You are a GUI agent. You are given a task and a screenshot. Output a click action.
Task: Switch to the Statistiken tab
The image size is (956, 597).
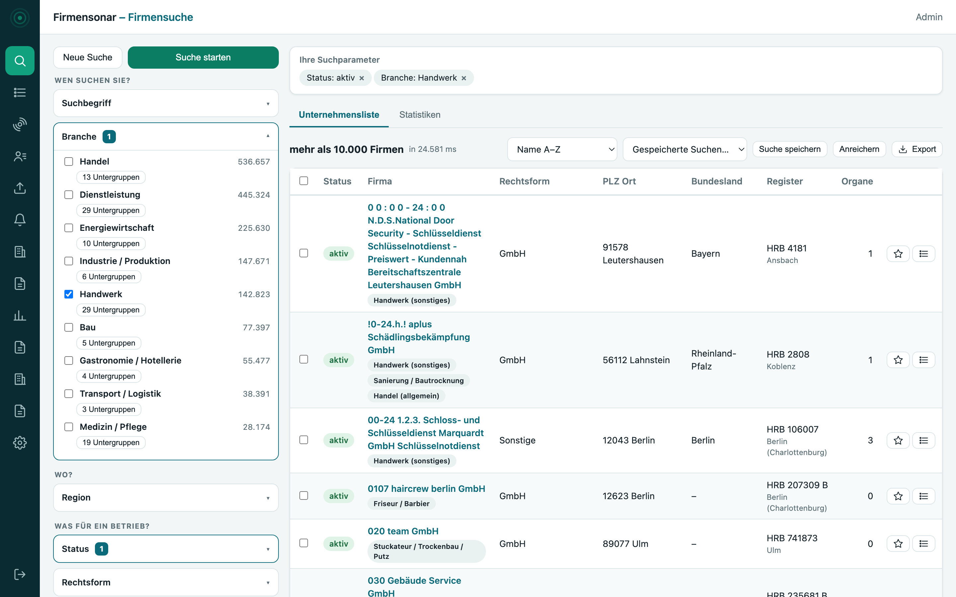click(x=420, y=115)
